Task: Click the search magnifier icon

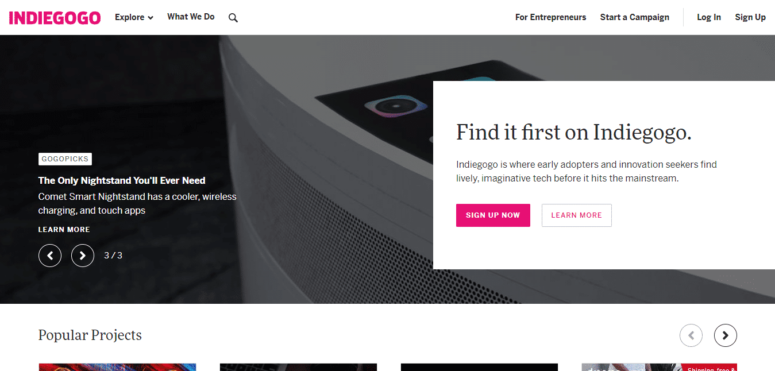Action: [233, 18]
